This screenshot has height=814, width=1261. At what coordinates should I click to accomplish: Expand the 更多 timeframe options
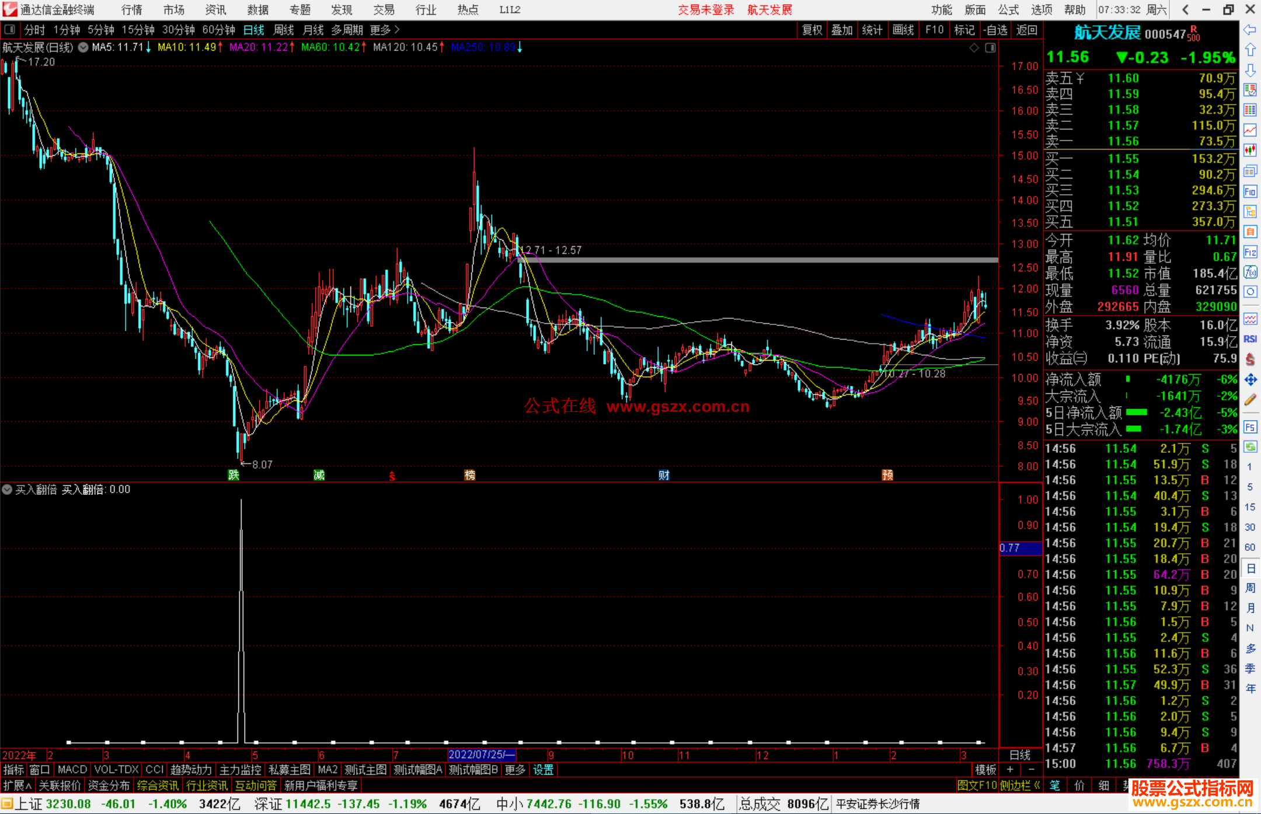point(385,30)
